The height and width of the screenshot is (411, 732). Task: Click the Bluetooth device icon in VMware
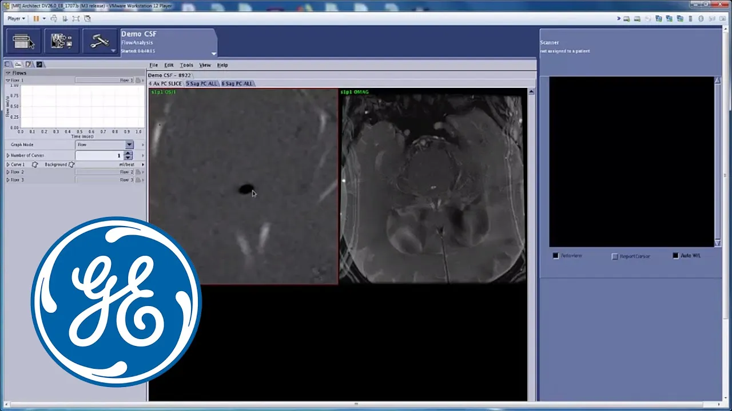[701, 19]
